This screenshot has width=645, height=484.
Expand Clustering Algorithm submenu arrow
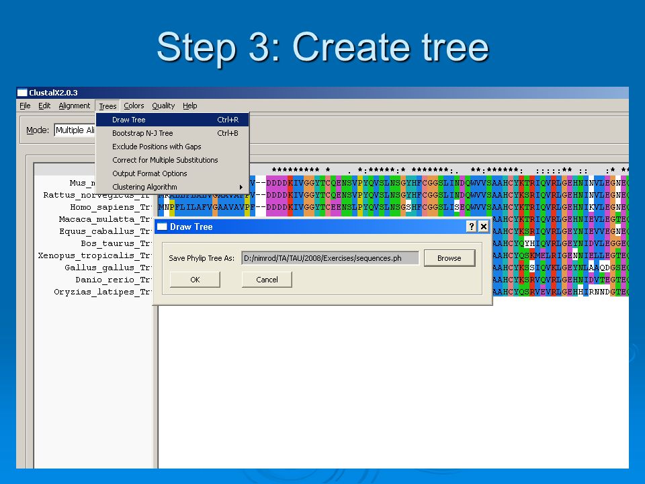241,188
